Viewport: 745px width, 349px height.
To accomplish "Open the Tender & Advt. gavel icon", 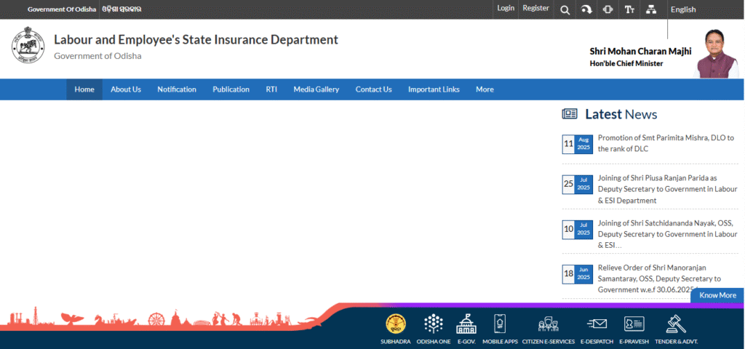I will pyautogui.click(x=676, y=324).
